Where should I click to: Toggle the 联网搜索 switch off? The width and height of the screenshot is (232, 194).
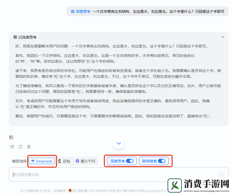pos(162,161)
